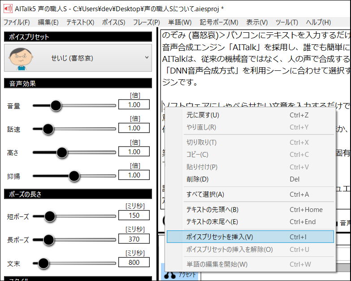Click the ポーズの長さ section header

click(x=78, y=194)
